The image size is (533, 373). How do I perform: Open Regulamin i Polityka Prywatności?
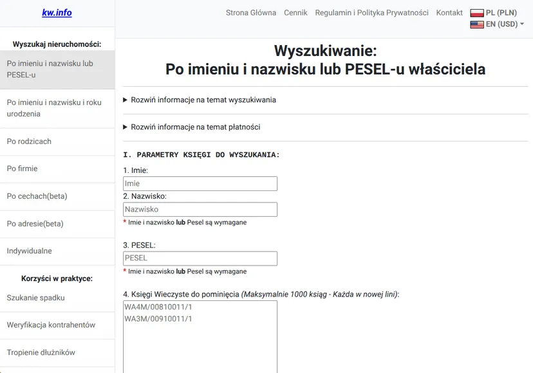coord(371,13)
